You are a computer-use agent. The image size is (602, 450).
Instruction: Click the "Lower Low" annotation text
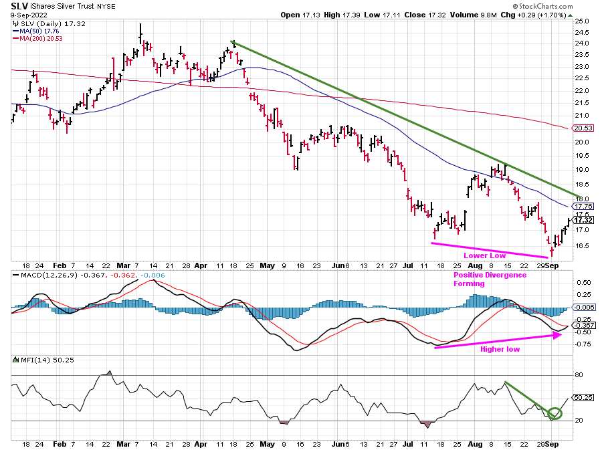(x=484, y=255)
